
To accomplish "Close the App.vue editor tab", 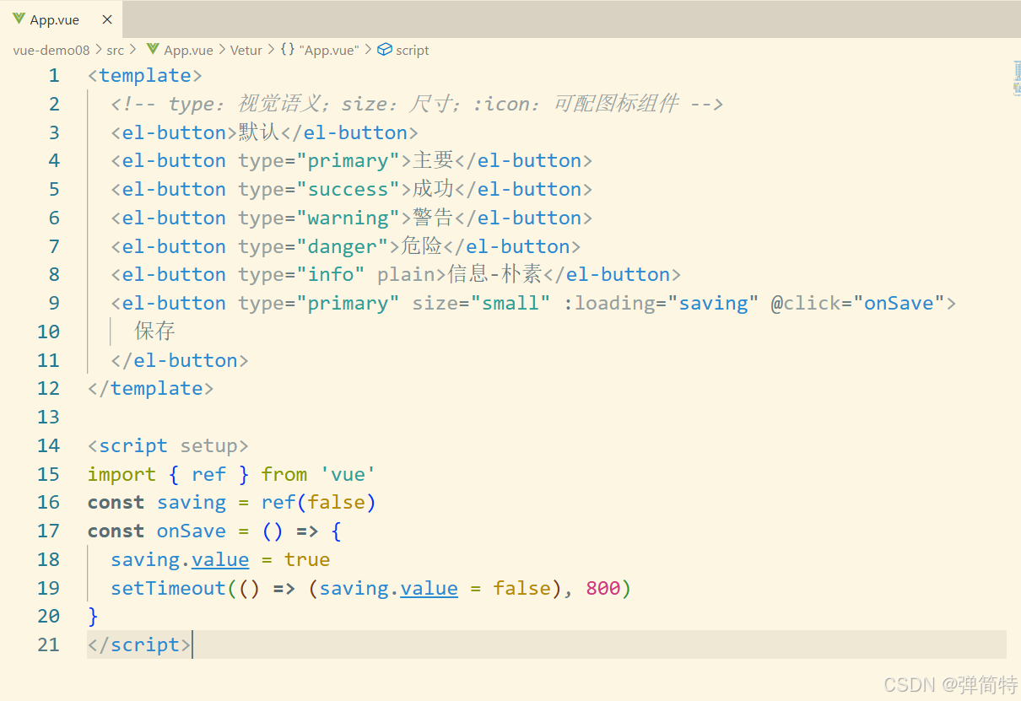I will click(x=106, y=19).
